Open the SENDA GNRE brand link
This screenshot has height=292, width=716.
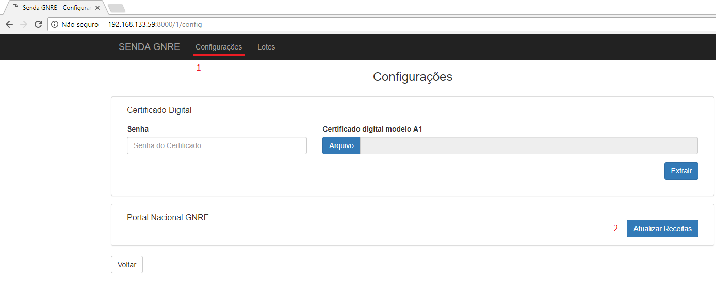point(149,47)
